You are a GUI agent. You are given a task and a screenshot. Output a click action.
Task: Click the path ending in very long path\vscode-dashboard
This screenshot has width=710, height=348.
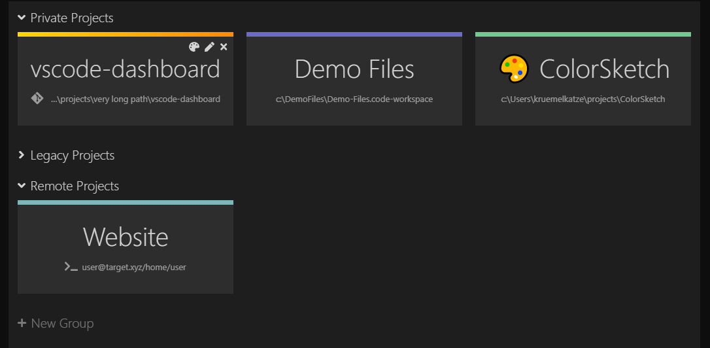click(136, 99)
